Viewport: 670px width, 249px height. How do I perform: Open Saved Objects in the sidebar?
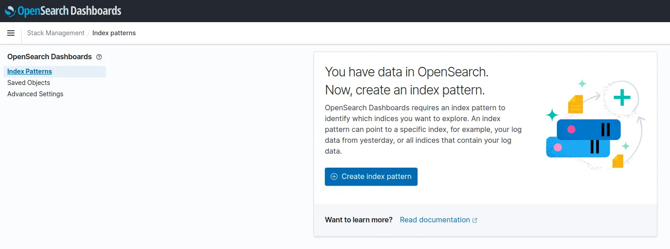(x=29, y=83)
